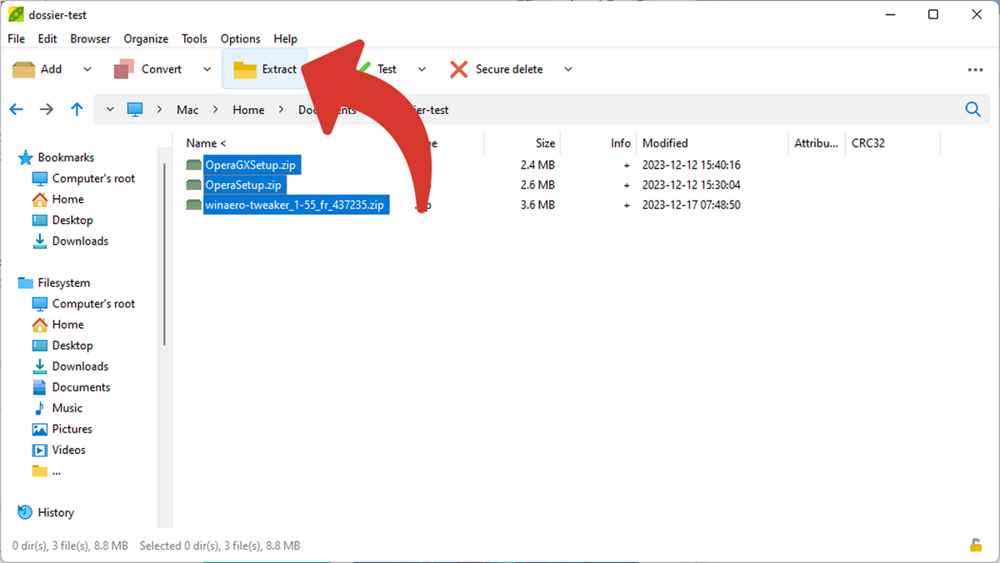Sort by the Name column header
Viewport: 1000px width, 563px height.
point(206,143)
